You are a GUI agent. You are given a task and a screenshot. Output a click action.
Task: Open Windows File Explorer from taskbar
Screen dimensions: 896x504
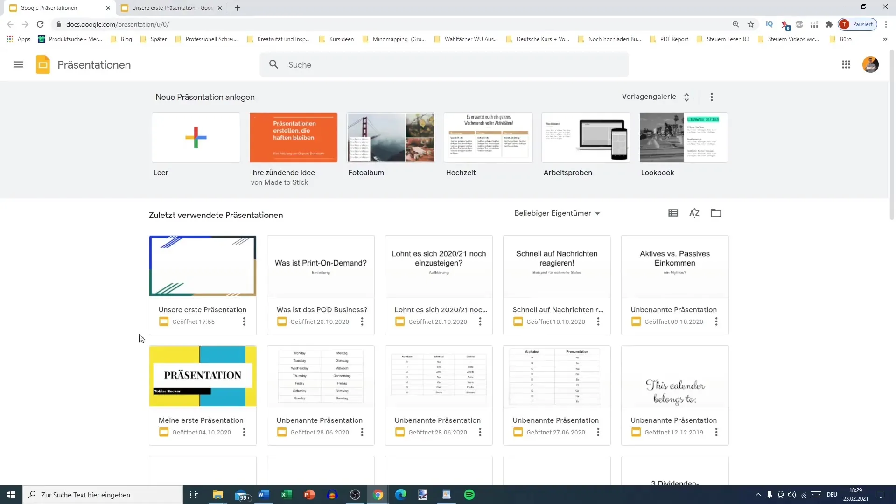tap(217, 495)
